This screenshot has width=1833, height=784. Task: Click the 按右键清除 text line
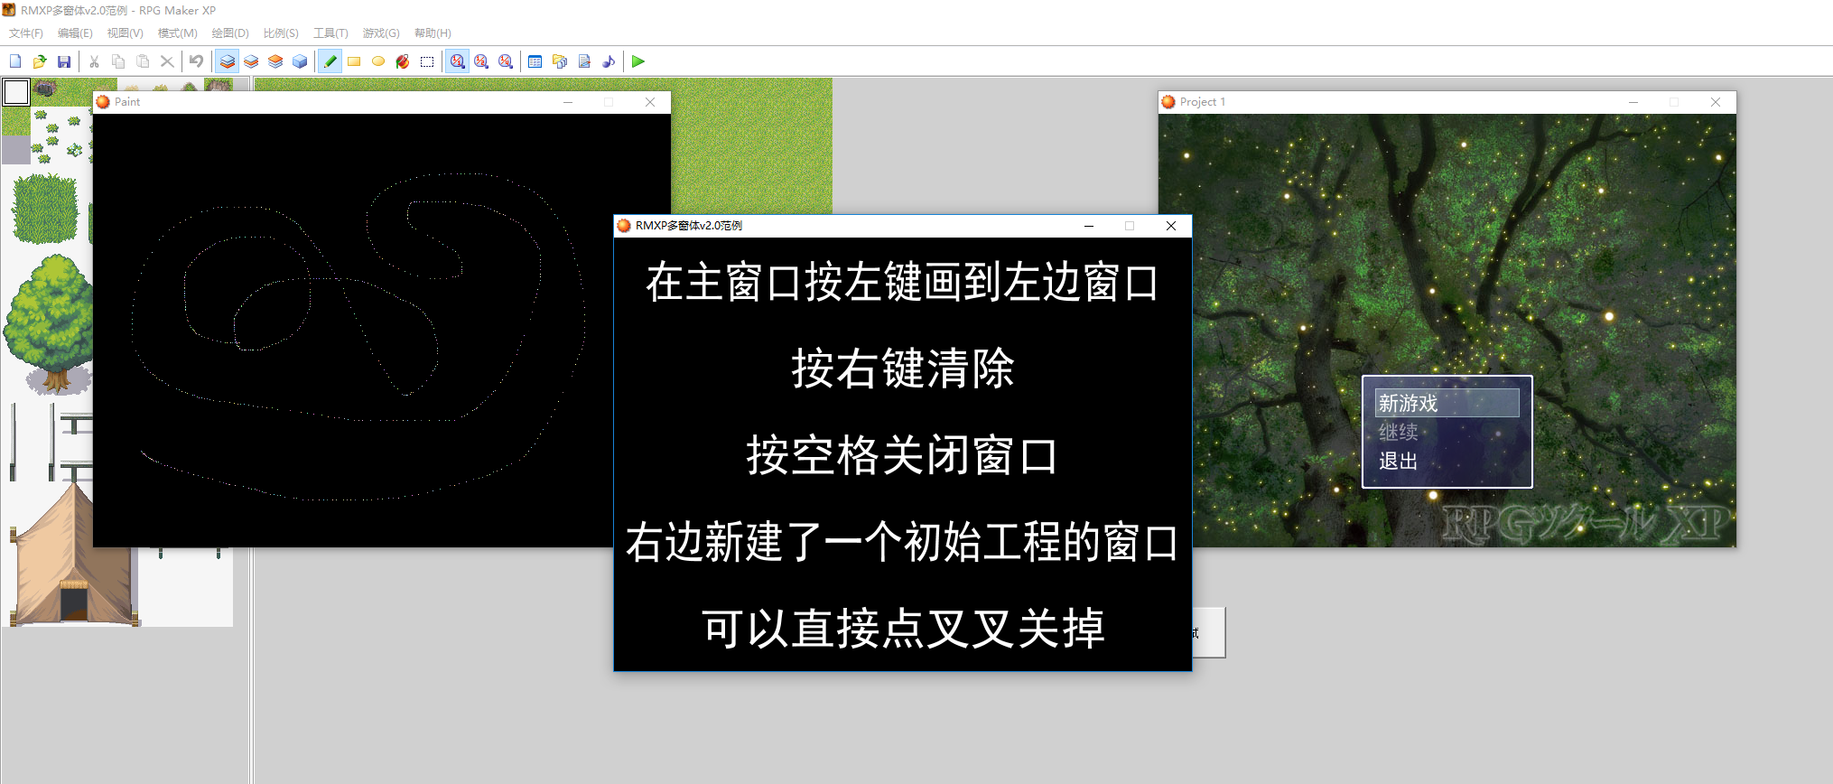tap(903, 369)
